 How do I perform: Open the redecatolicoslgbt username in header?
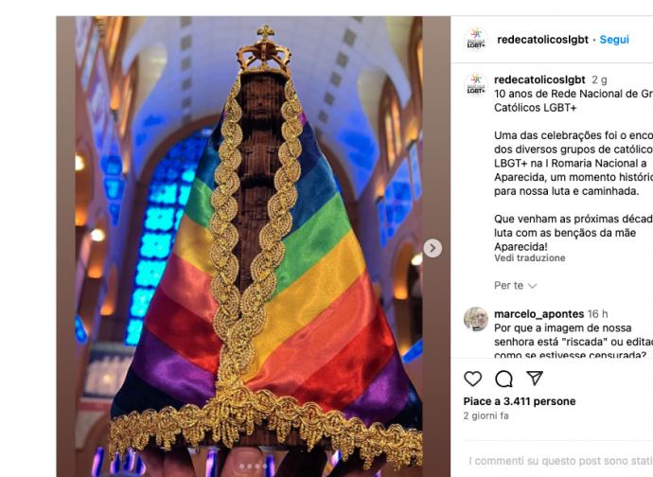click(542, 40)
